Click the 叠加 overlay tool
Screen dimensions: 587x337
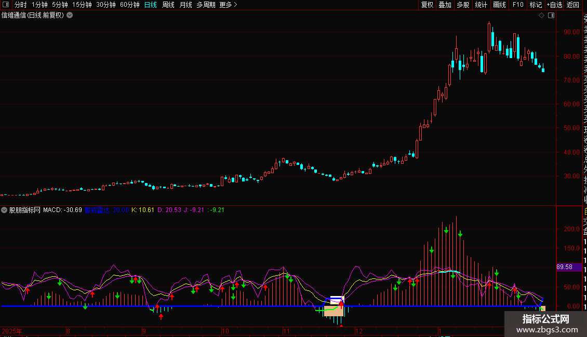click(445, 5)
